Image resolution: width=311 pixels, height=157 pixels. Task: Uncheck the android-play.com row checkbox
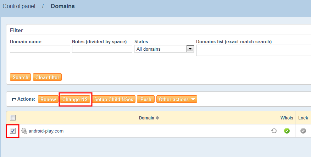[13, 131]
